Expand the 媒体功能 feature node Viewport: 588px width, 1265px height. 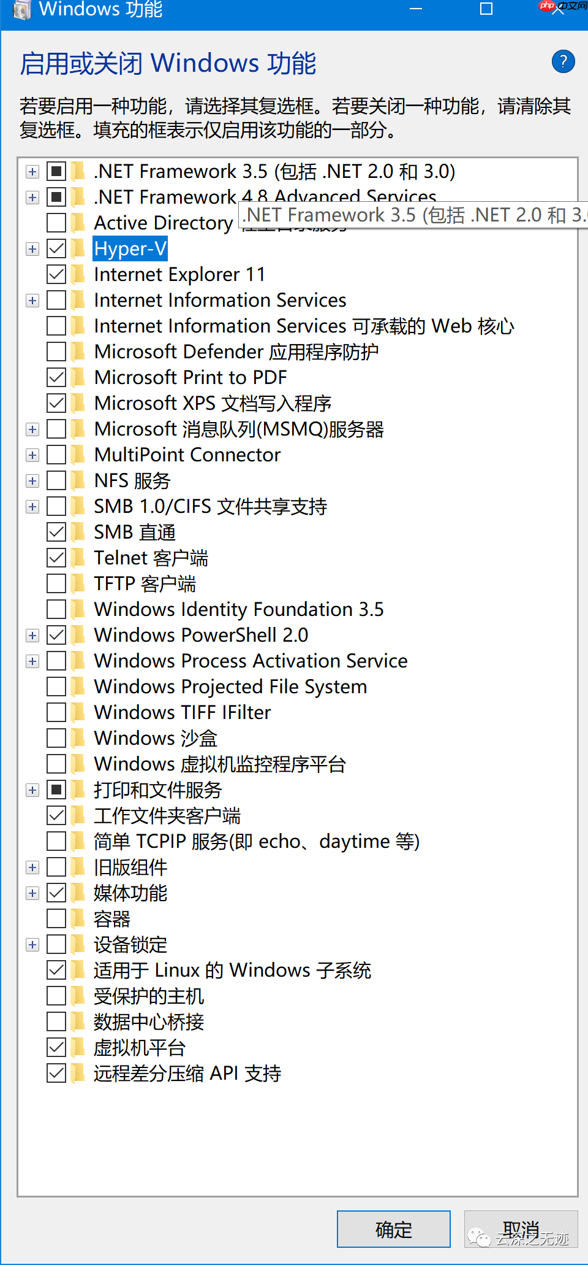pyautogui.click(x=32, y=893)
